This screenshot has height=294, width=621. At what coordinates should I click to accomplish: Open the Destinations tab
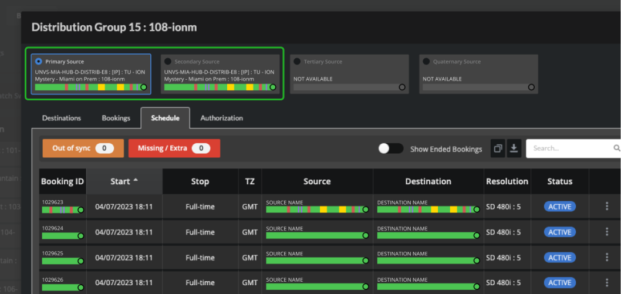coord(62,118)
